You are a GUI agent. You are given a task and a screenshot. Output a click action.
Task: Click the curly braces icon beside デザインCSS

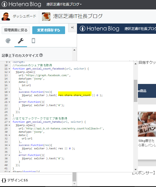point(4,180)
